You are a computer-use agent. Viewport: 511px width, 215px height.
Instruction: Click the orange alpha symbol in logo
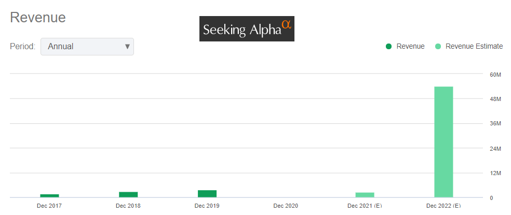point(286,24)
